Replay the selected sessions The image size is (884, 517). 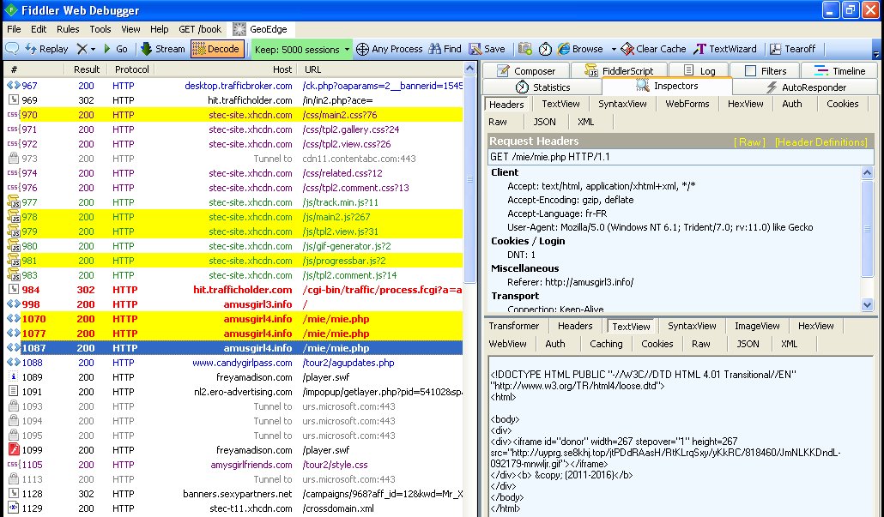pyautogui.click(x=46, y=49)
